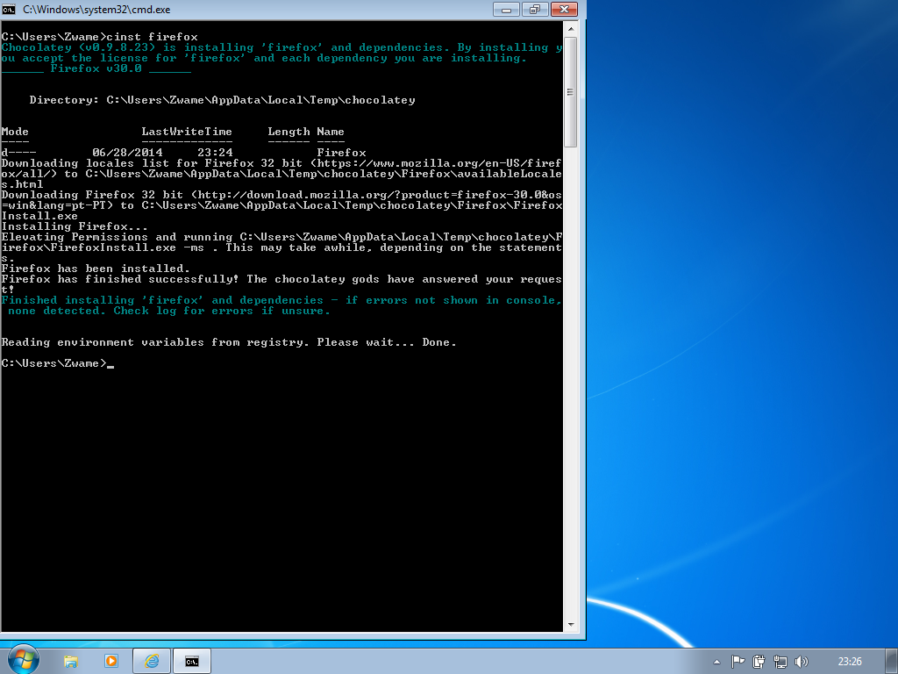Open Internet Explorer from the taskbar

(x=152, y=662)
